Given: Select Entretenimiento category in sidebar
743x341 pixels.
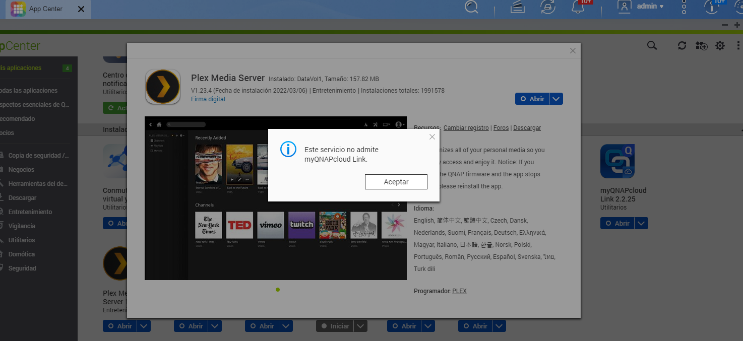Looking at the screenshot, I should [x=30, y=212].
